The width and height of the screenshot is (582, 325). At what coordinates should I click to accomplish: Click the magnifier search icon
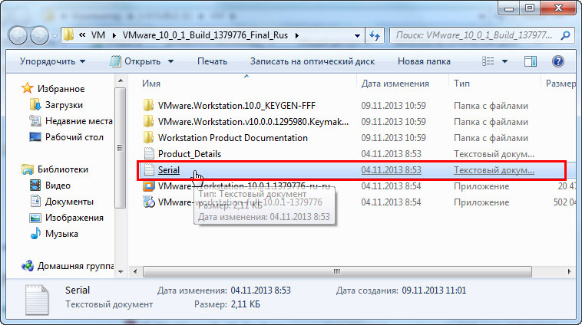point(565,35)
